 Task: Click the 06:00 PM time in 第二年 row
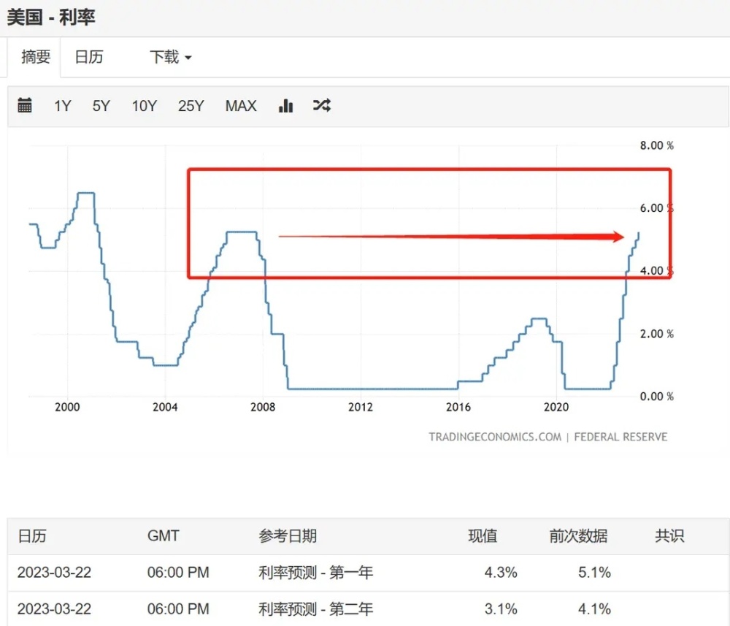click(x=178, y=608)
